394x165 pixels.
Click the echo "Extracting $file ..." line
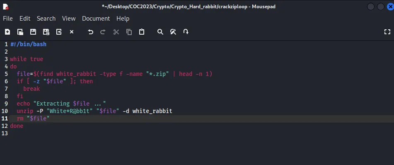coord(61,104)
